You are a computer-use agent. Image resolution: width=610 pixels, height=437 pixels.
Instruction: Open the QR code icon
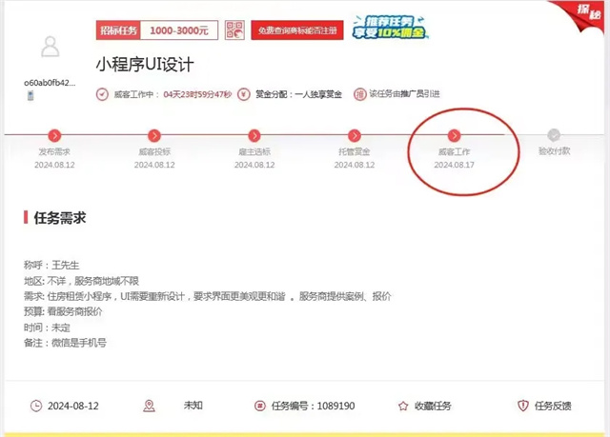(234, 30)
